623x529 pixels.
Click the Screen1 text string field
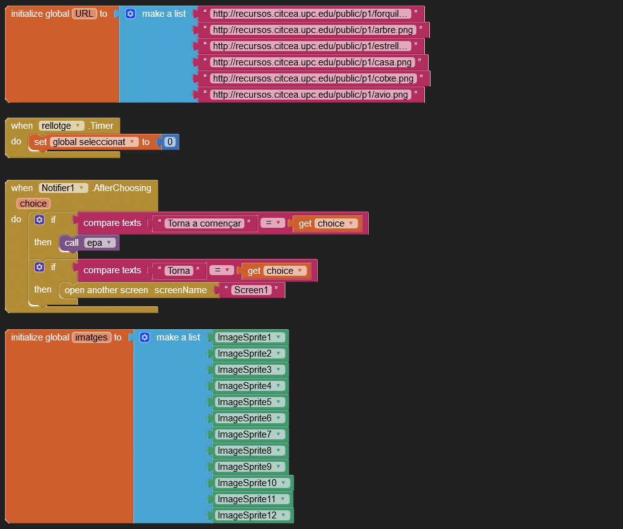251,290
